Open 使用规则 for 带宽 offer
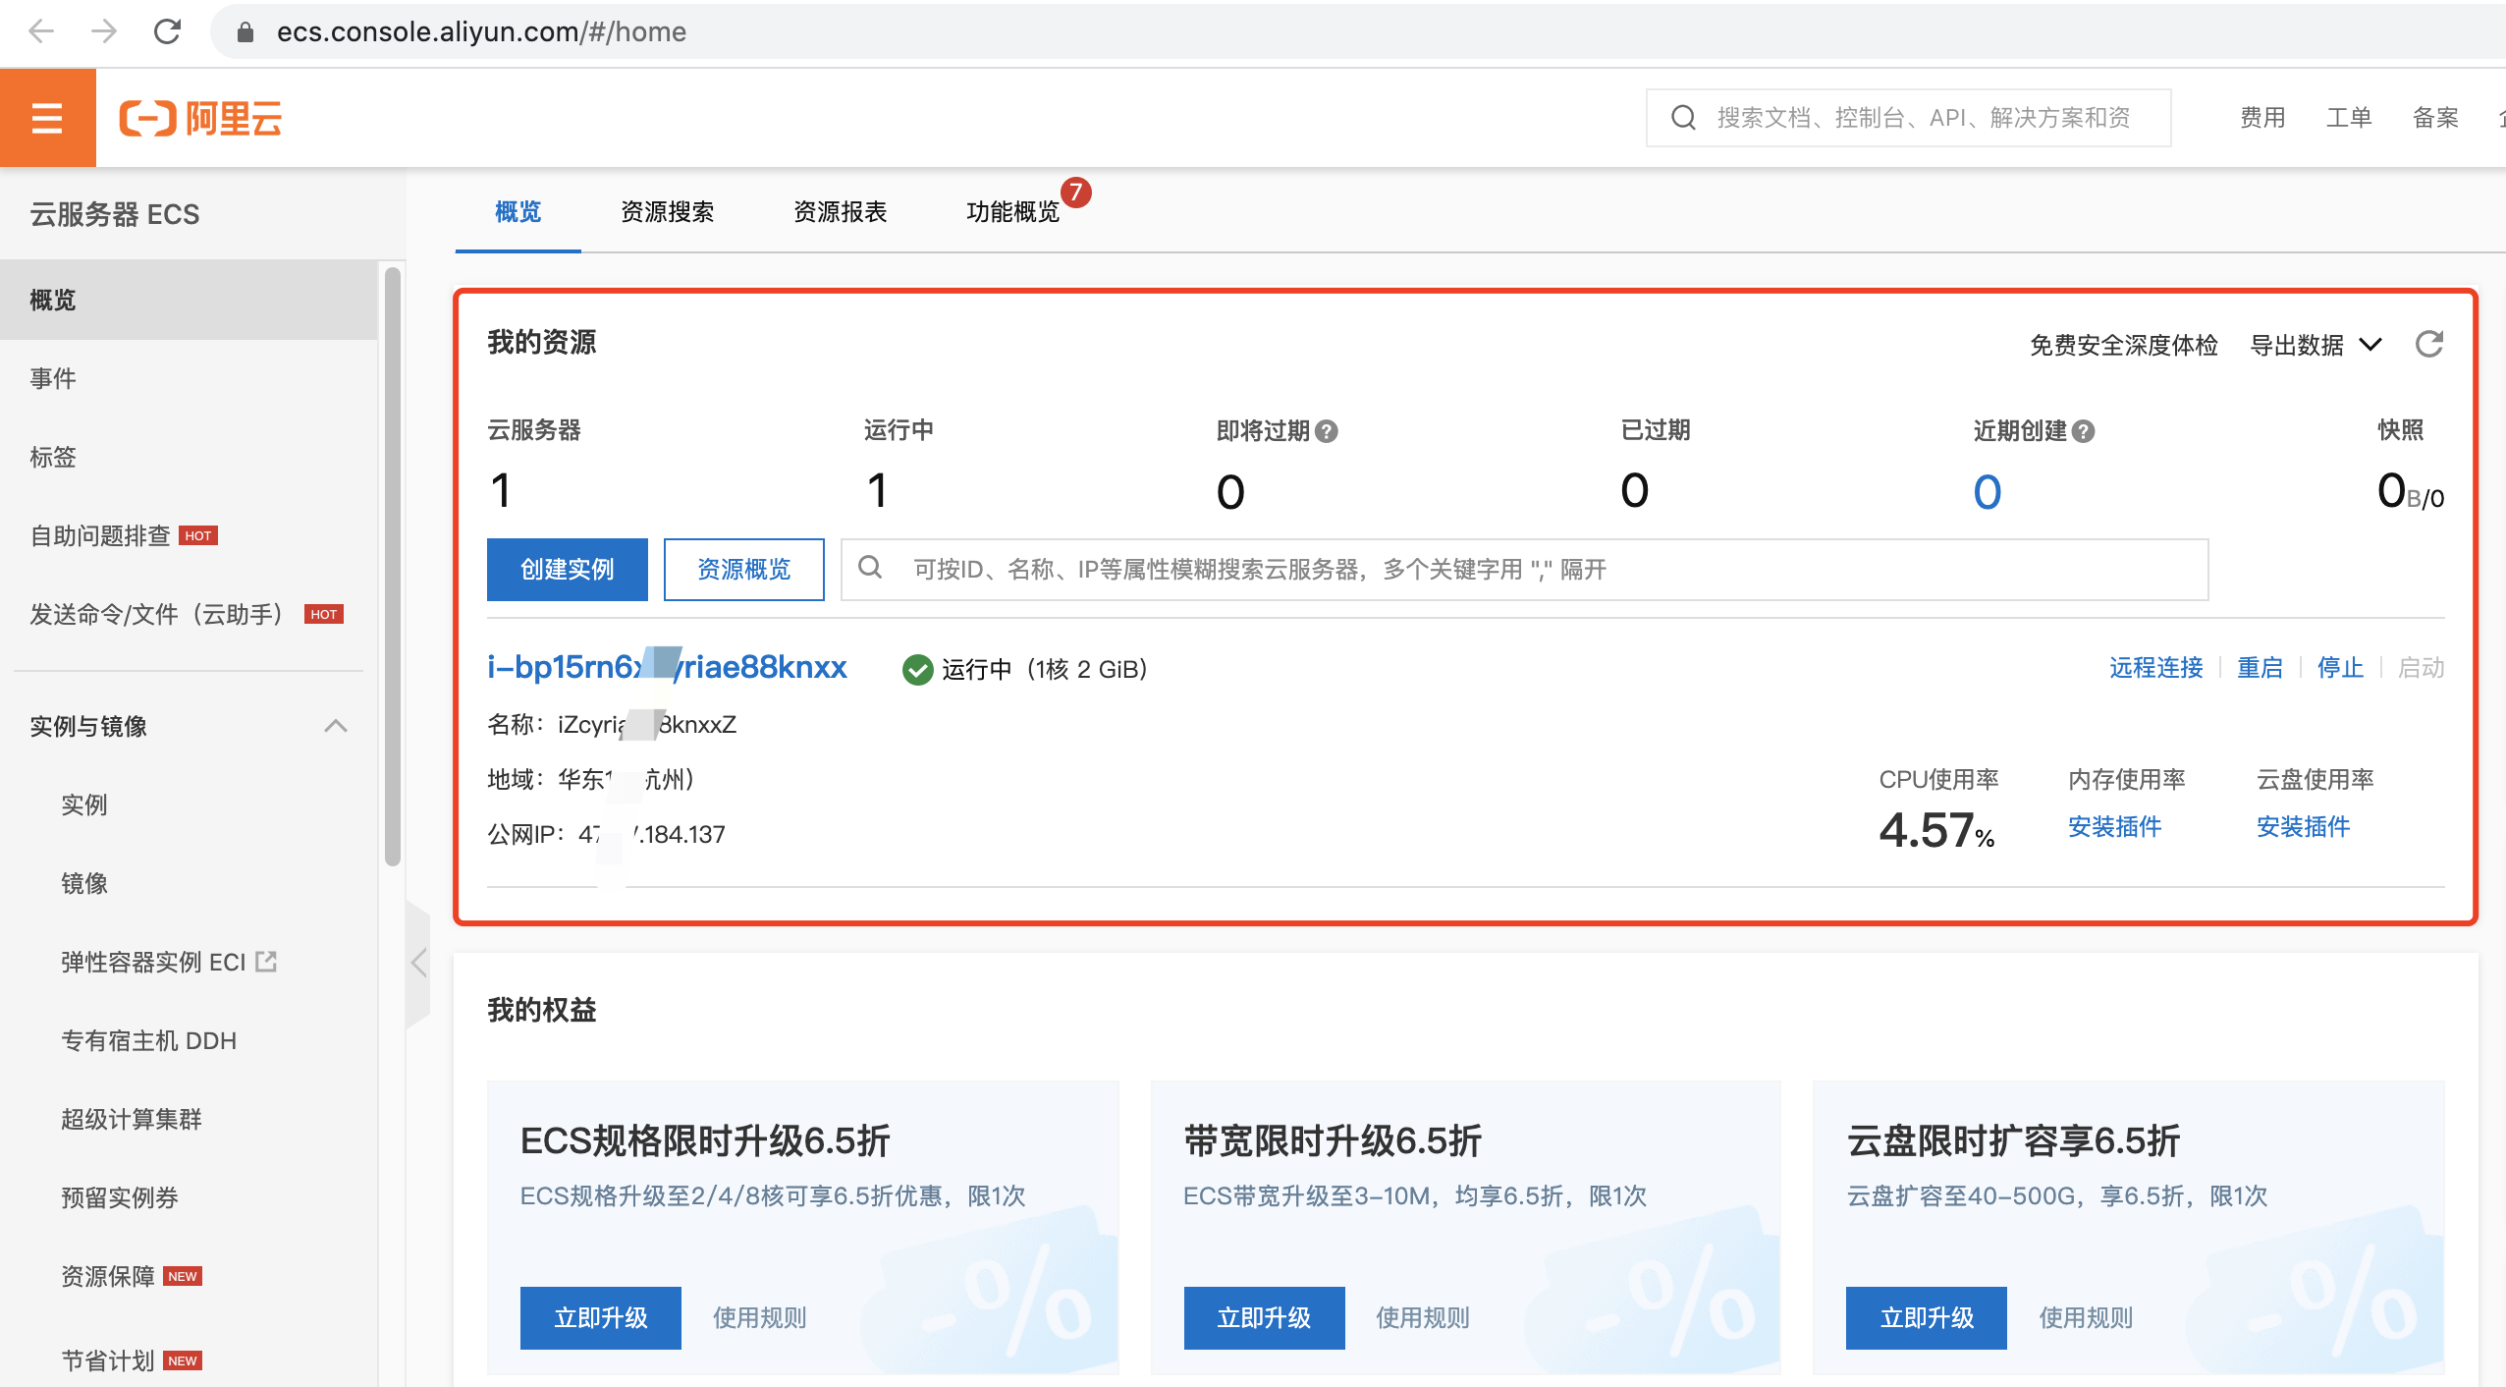 pyautogui.click(x=1423, y=1317)
